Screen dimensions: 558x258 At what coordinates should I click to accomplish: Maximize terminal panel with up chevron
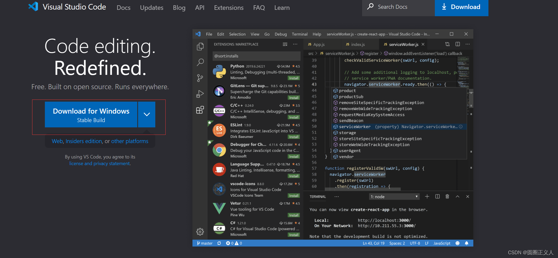[458, 196]
